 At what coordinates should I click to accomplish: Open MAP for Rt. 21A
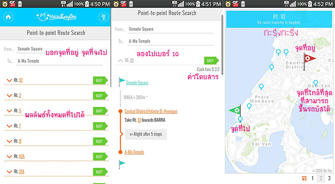pyautogui.click(x=100, y=171)
